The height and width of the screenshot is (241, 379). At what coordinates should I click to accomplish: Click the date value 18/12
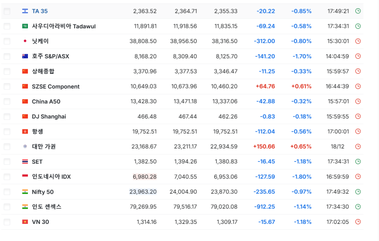tap(337, 147)
